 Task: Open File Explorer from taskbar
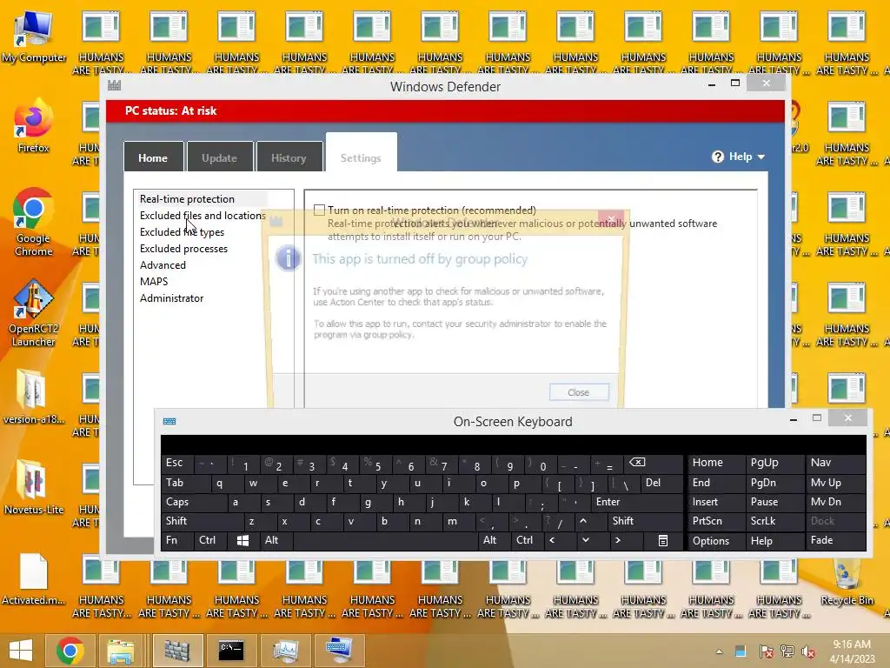click(120, 651)
